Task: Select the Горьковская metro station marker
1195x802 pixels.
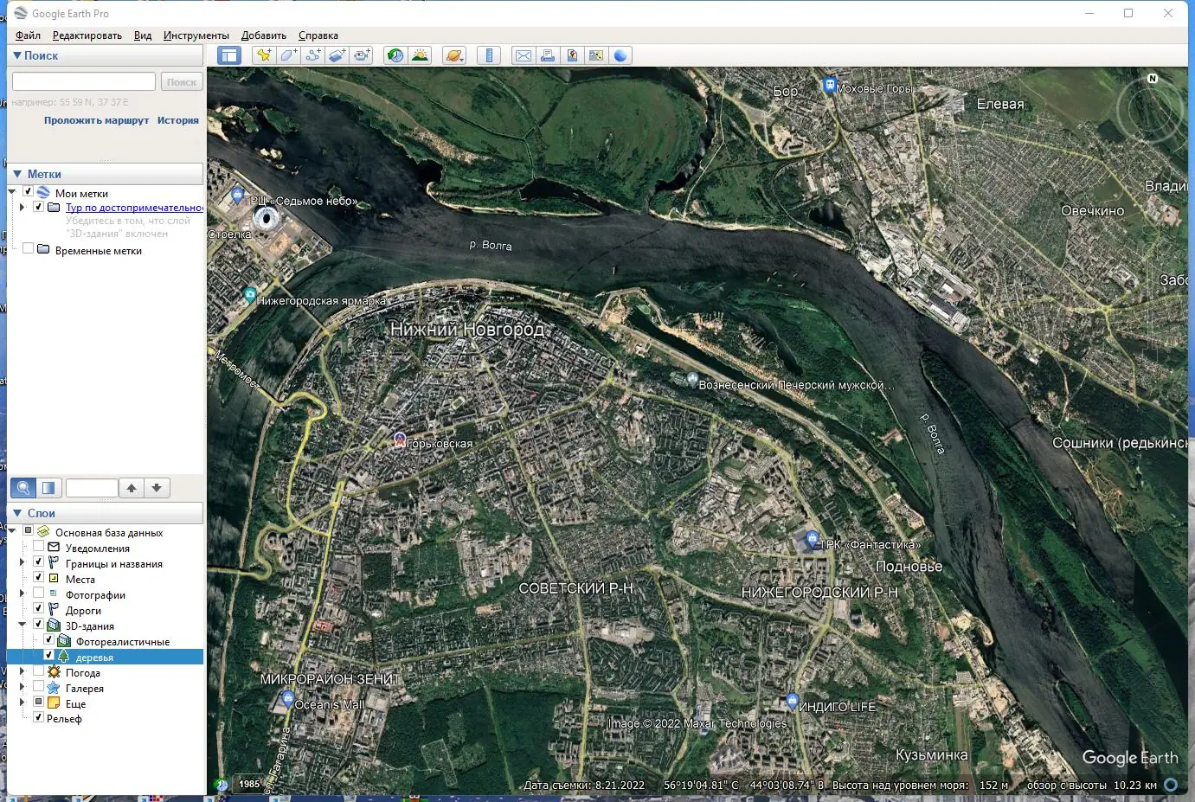Action: 400,440
